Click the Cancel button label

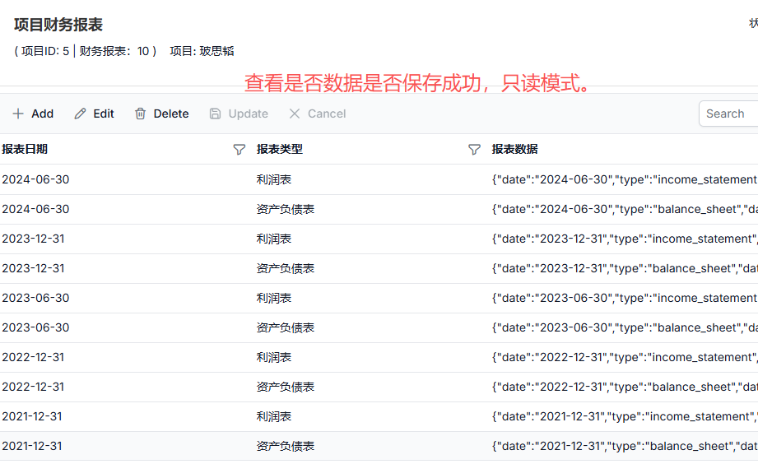(x=327, y=114)
